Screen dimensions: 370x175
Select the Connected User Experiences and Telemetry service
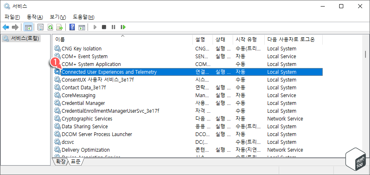(188, 72)
